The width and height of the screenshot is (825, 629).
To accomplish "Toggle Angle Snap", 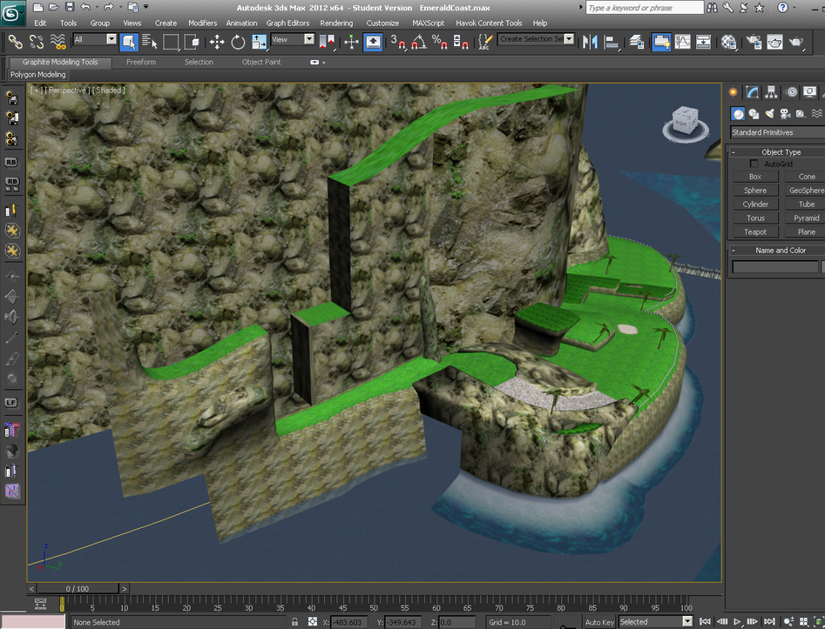I will [419, 42].
